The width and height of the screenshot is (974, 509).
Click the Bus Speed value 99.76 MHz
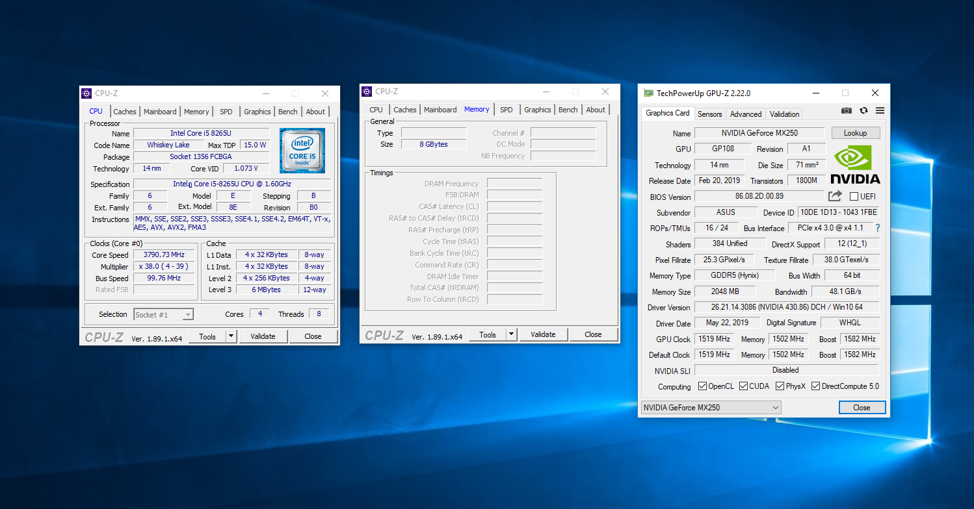pos(164,278)
